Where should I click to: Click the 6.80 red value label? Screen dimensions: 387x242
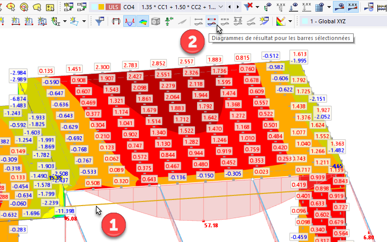[368, 237]
